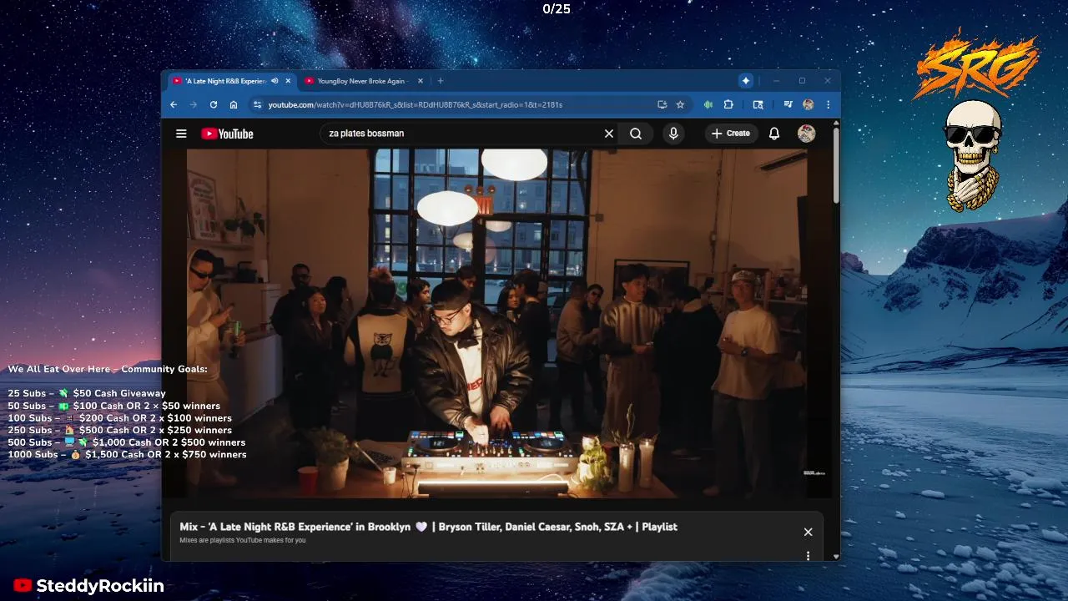Close the Mix playlist panel
This screenshot has width=1068, height=601.
coord(808,532)
